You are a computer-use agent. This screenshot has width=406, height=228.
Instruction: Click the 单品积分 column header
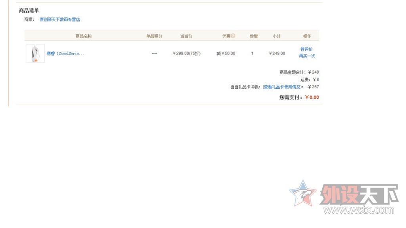point(154,36)
